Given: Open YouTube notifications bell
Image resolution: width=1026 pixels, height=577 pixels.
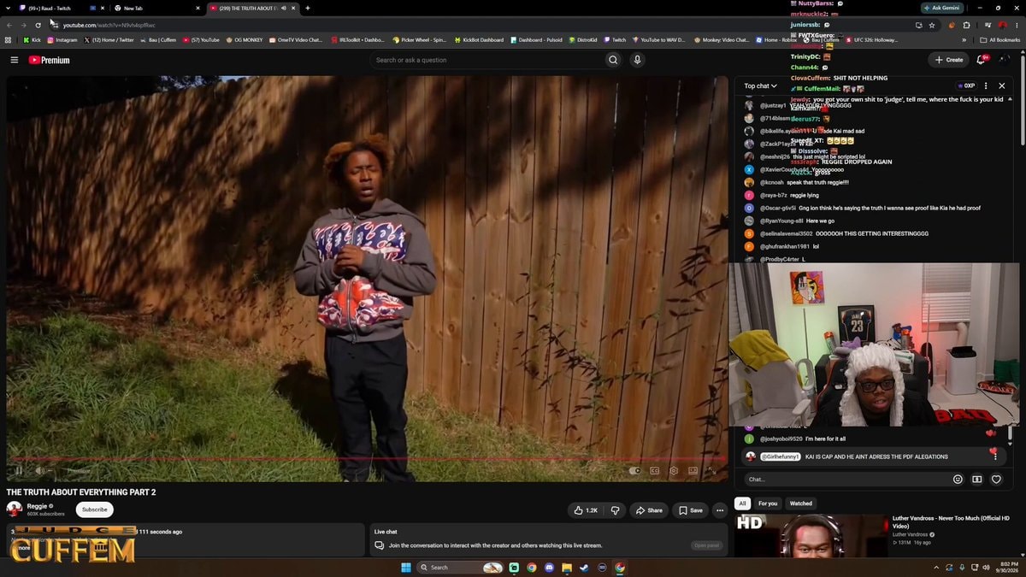Looking at the screenshot, I should pos(982,60).
